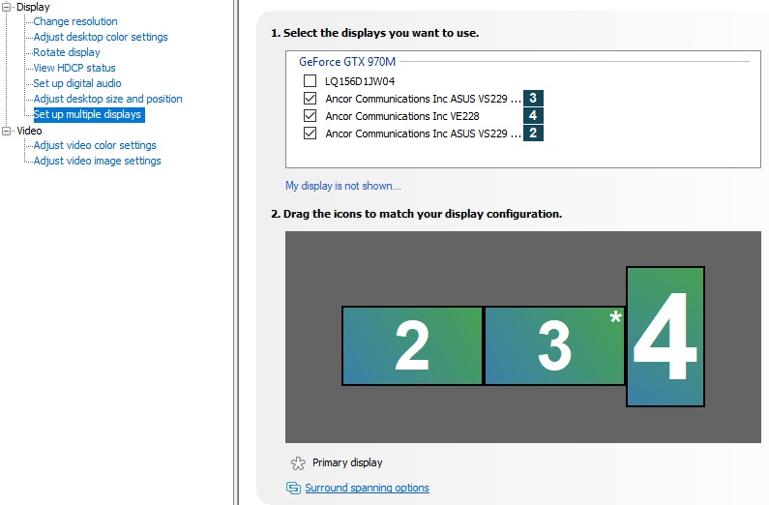Screen dimensions: 769x505
Task: Click the number 3 badge beside ASUS VS229
Action: click(x=533, y=99)
